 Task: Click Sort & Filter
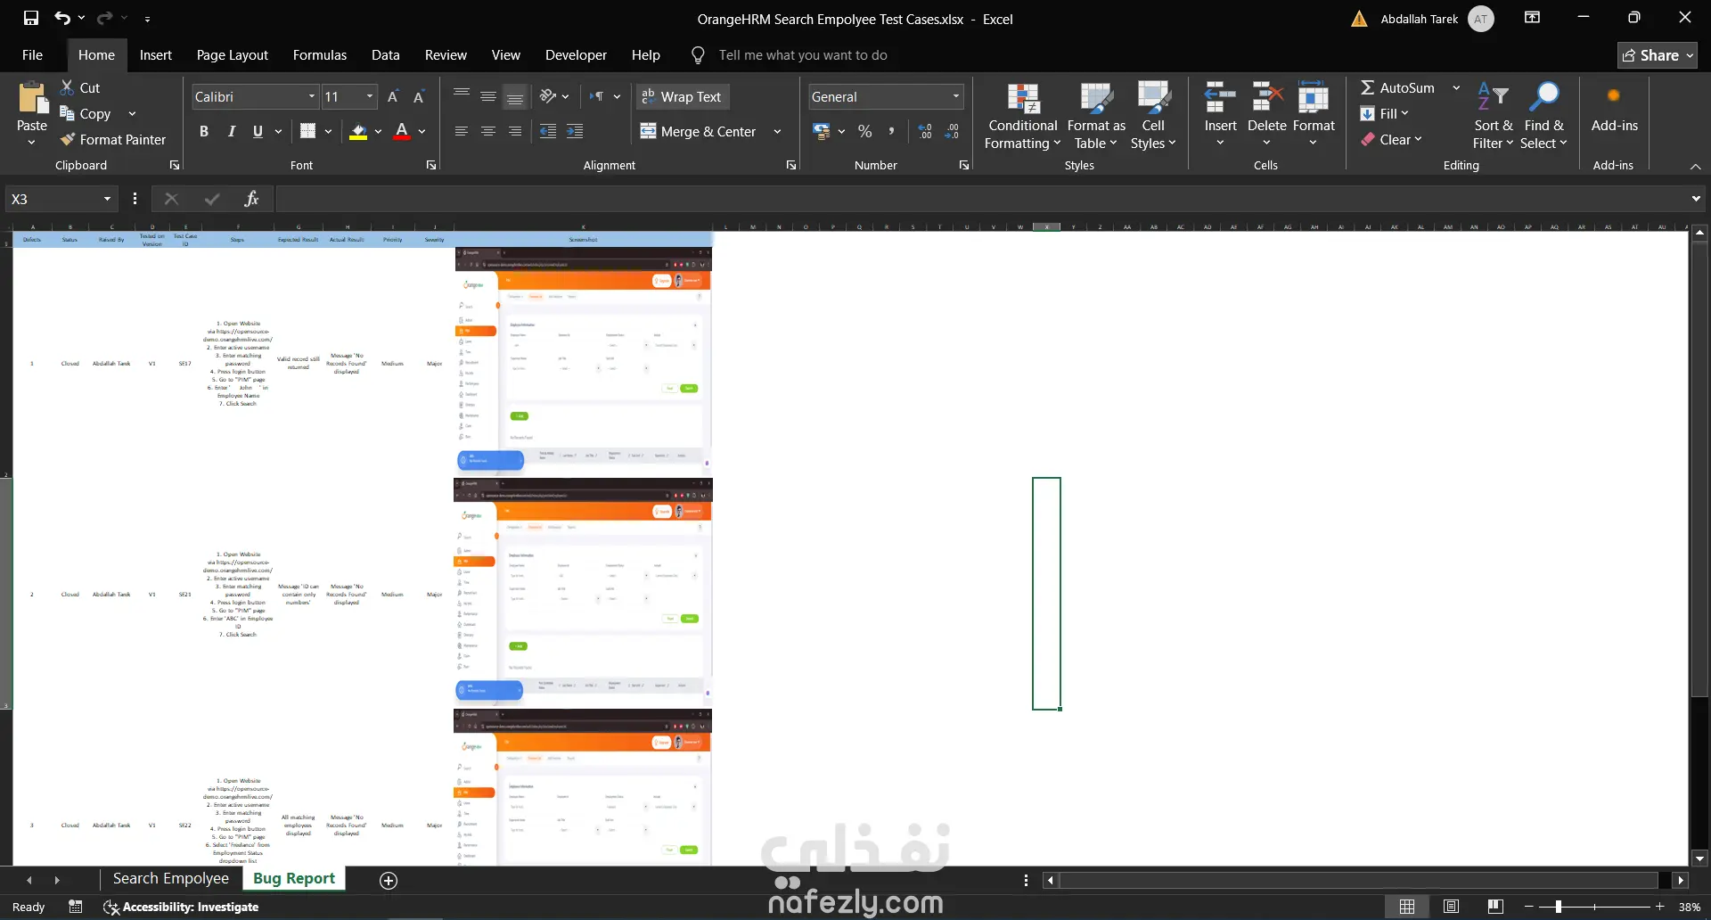1494,116
